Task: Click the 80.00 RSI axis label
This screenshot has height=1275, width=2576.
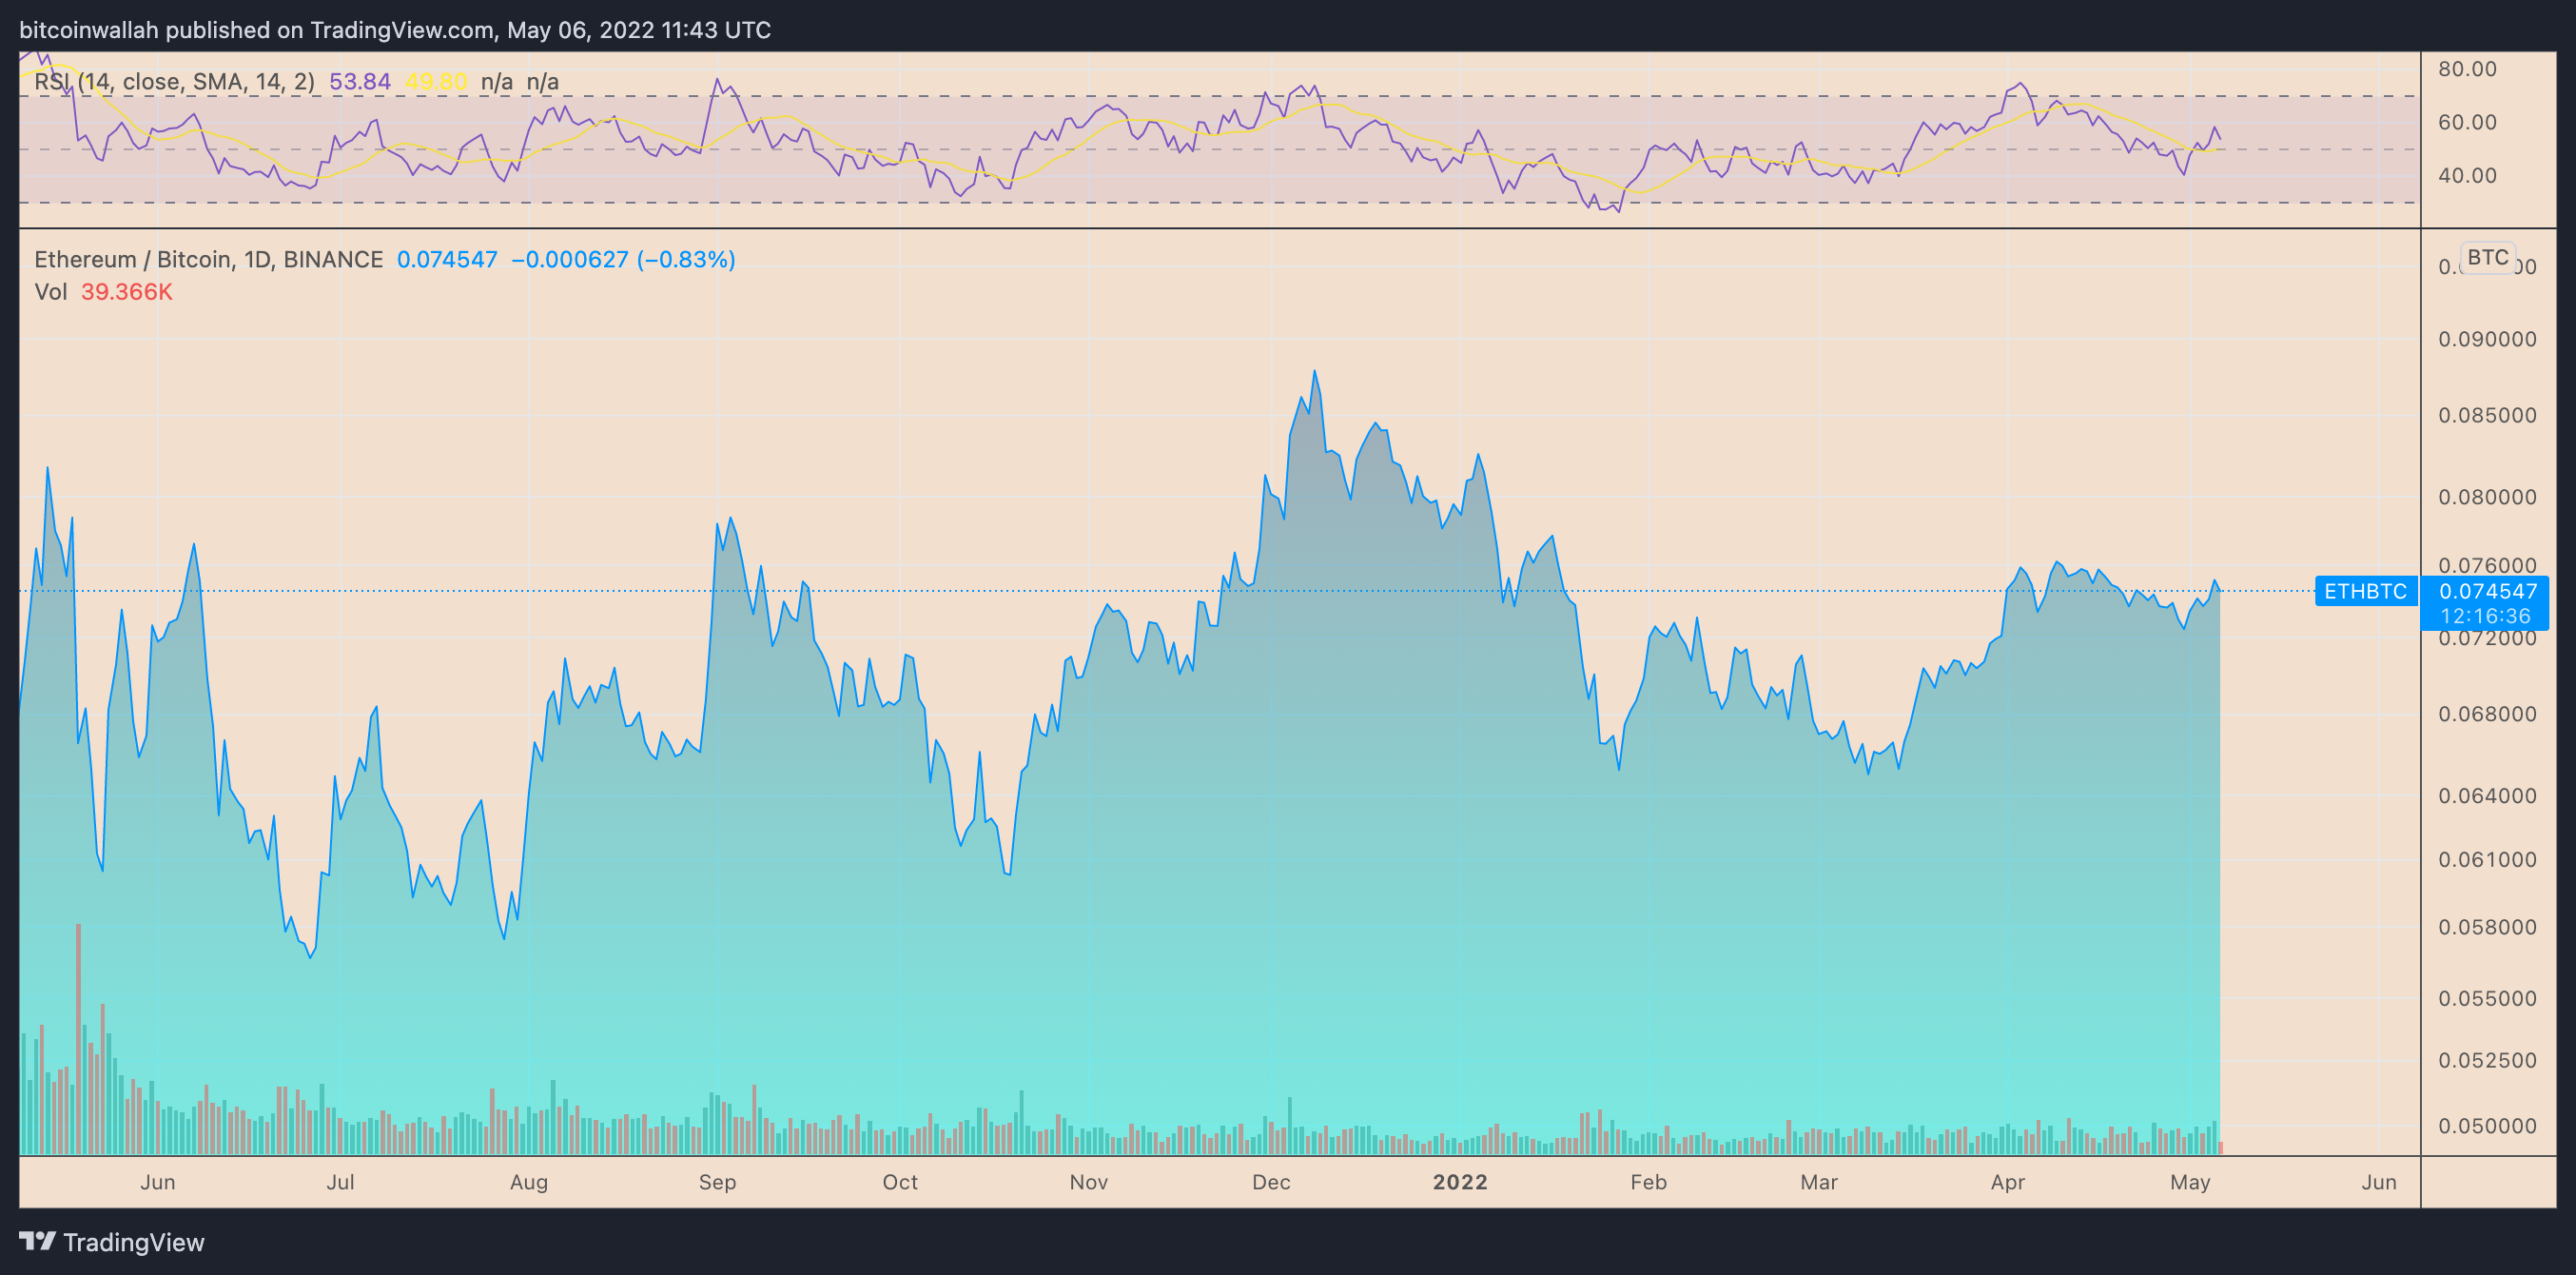Action: 2467,69
